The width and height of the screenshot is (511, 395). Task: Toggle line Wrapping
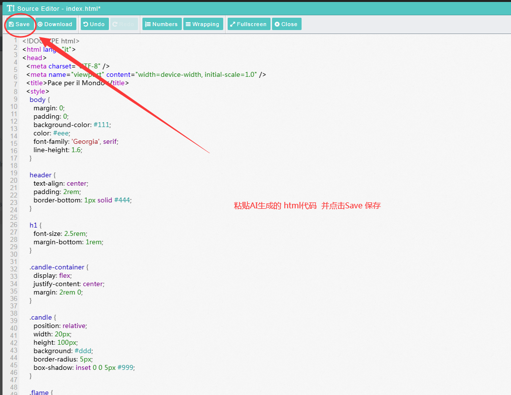[x=203, y=24]
